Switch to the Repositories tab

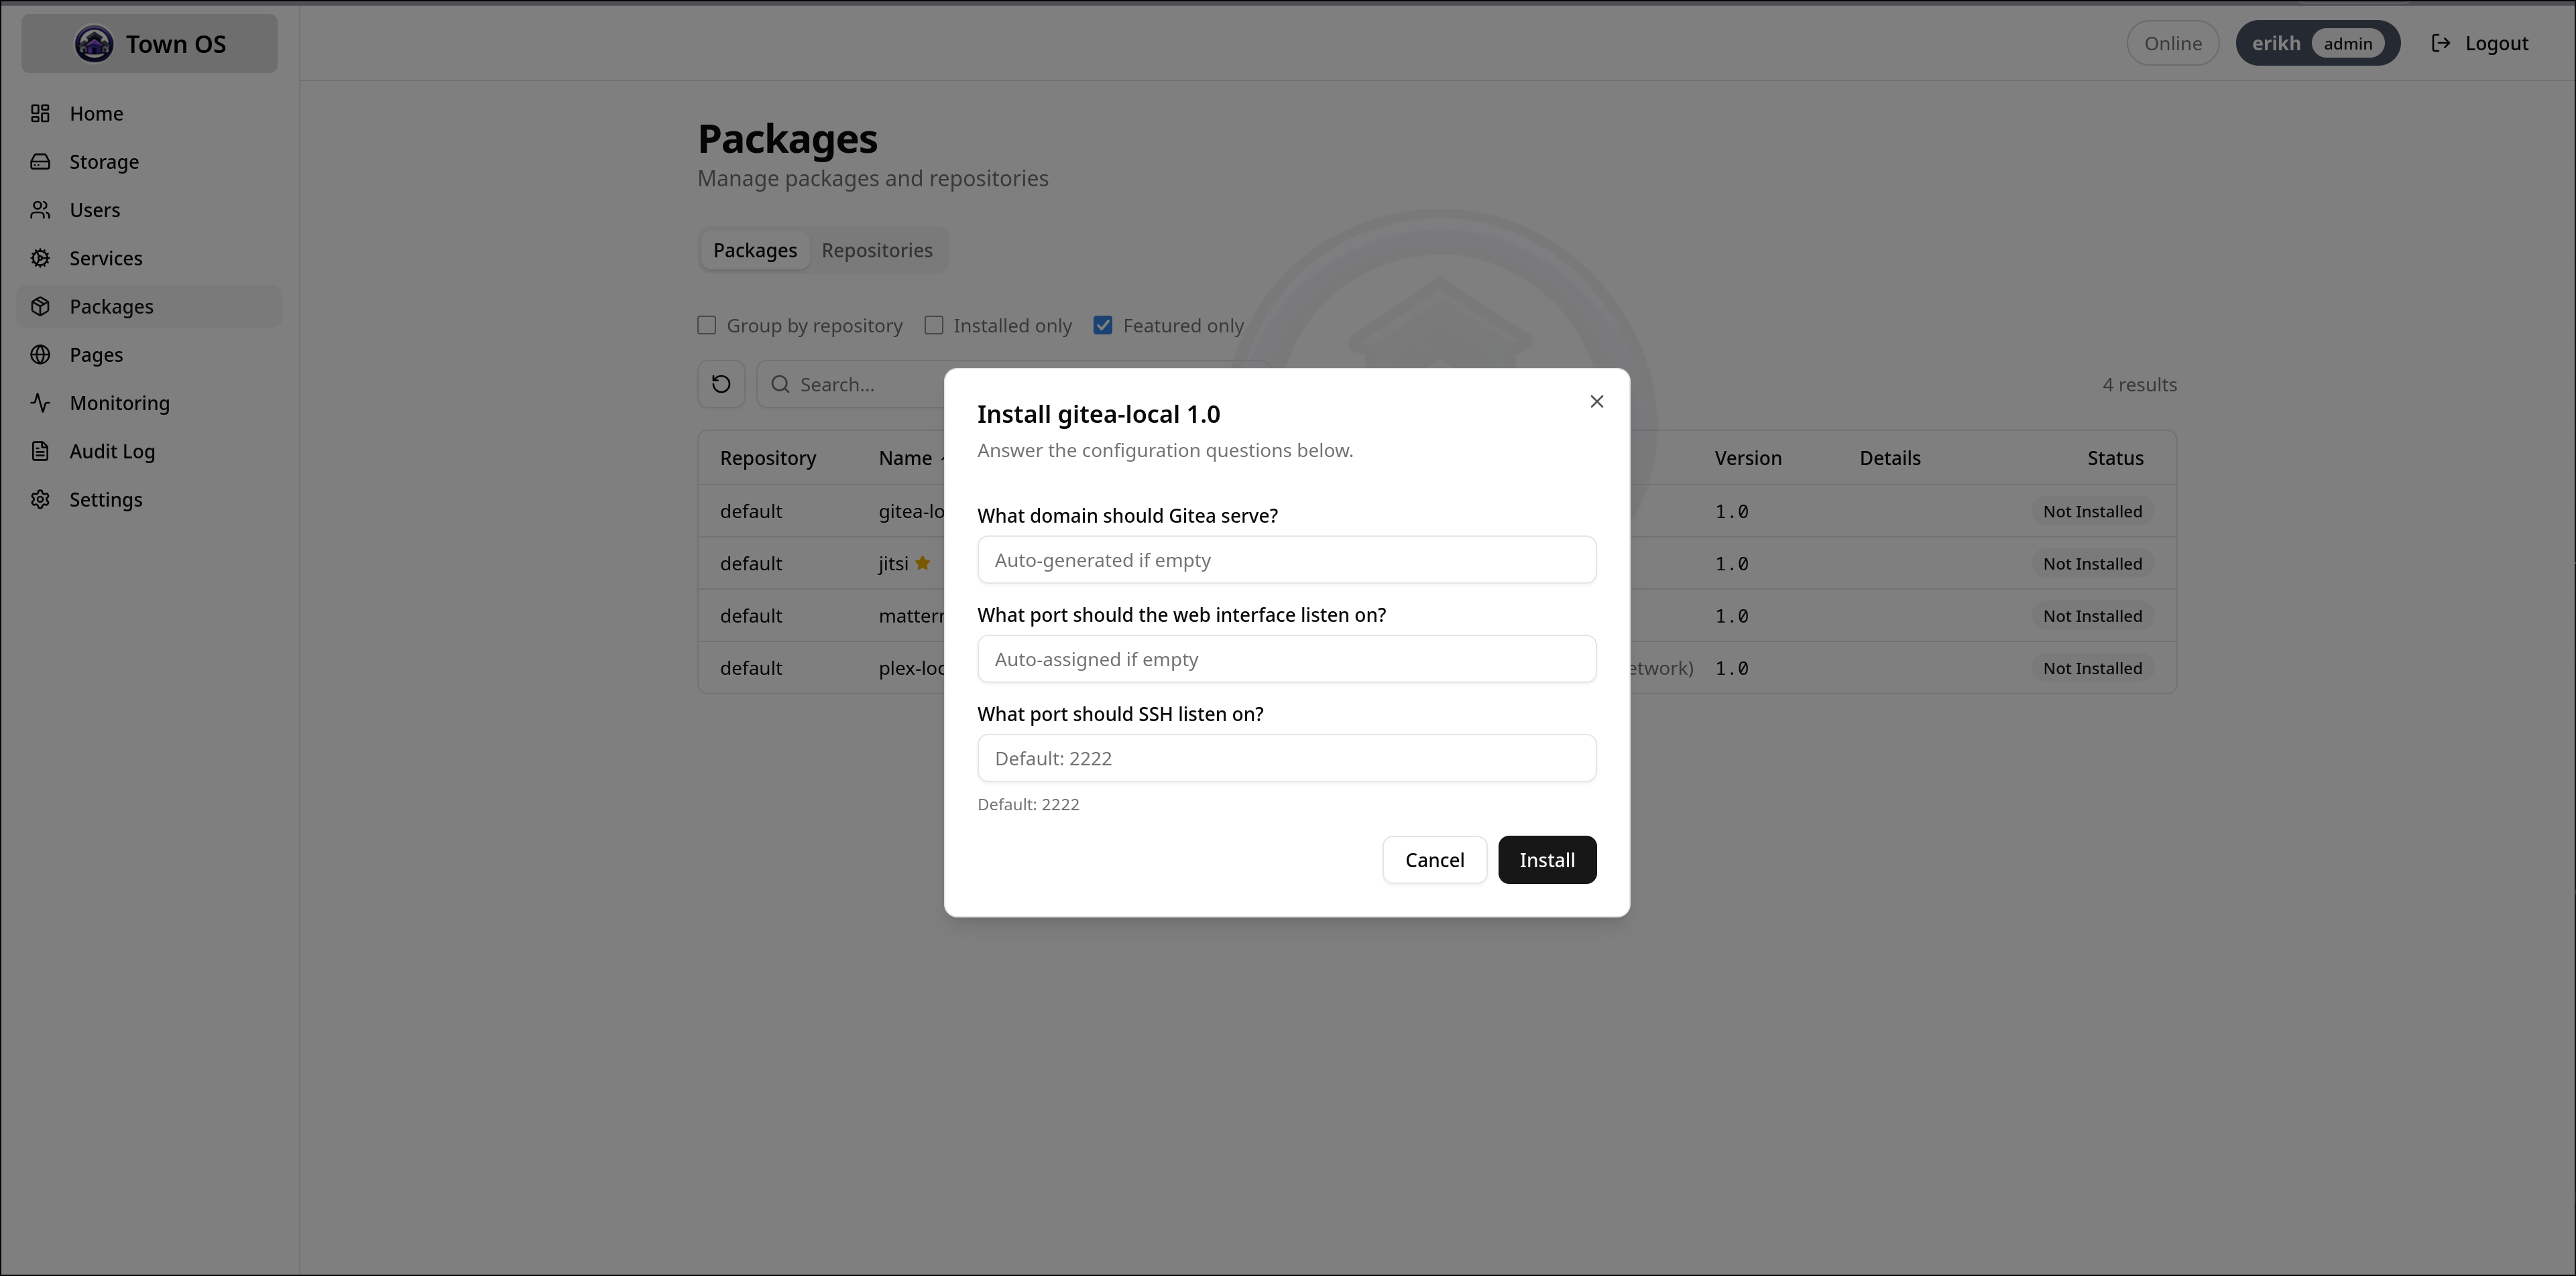point(877,250)
